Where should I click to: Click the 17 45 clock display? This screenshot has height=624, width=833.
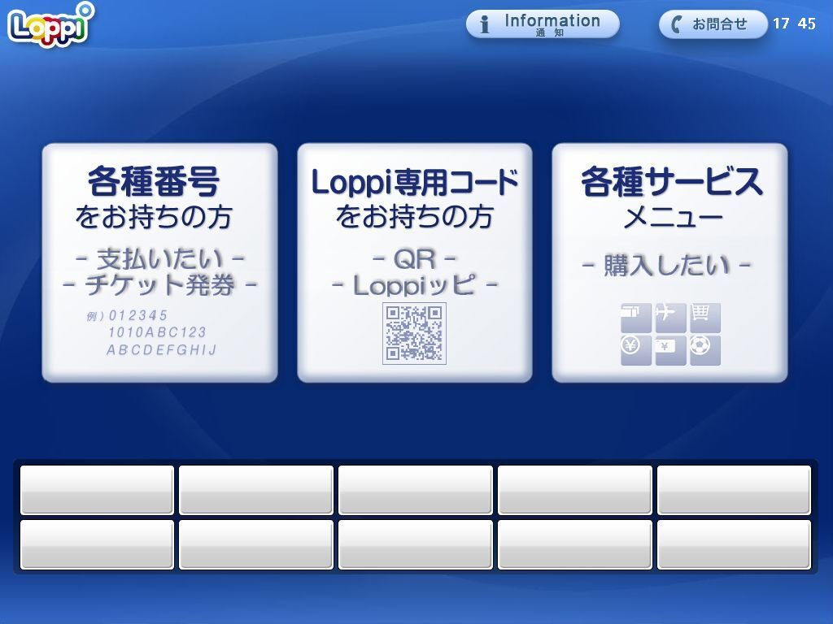point(794,24)
